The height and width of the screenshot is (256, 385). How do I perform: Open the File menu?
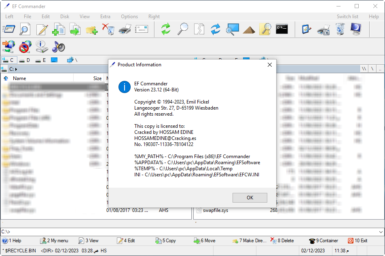pos(27,17)
